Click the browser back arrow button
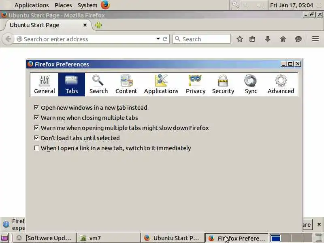The width and height of the screenshot is (324, 243). (x=8, y=39)
